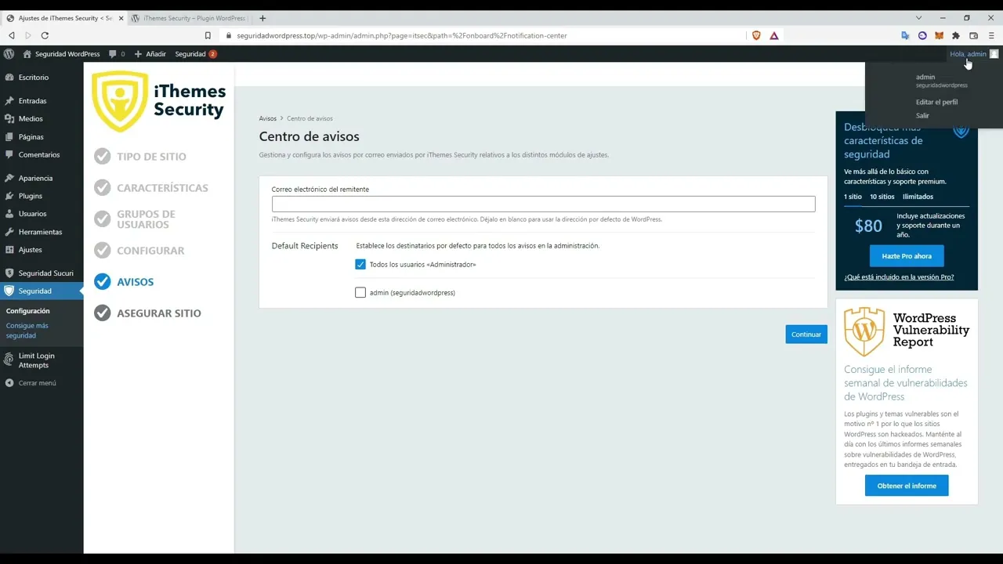This screenshot has width=1003, height=564.
Task: Expand the tab search chevron
Action: coord(919,18)
